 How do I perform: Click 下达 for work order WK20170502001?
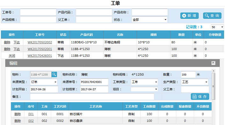[17, 49]
